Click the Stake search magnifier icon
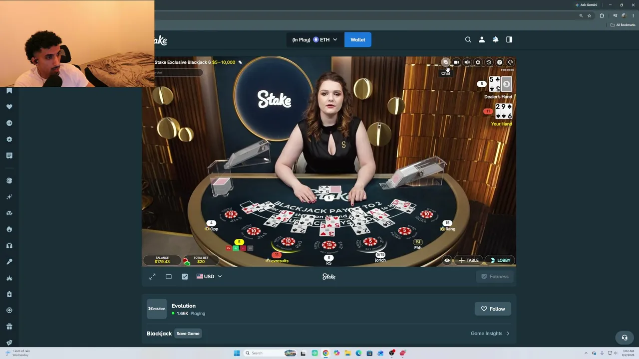 pos(468,39)
